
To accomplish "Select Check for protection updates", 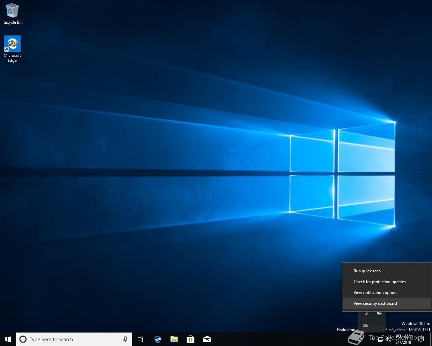I will click(387, 282).
